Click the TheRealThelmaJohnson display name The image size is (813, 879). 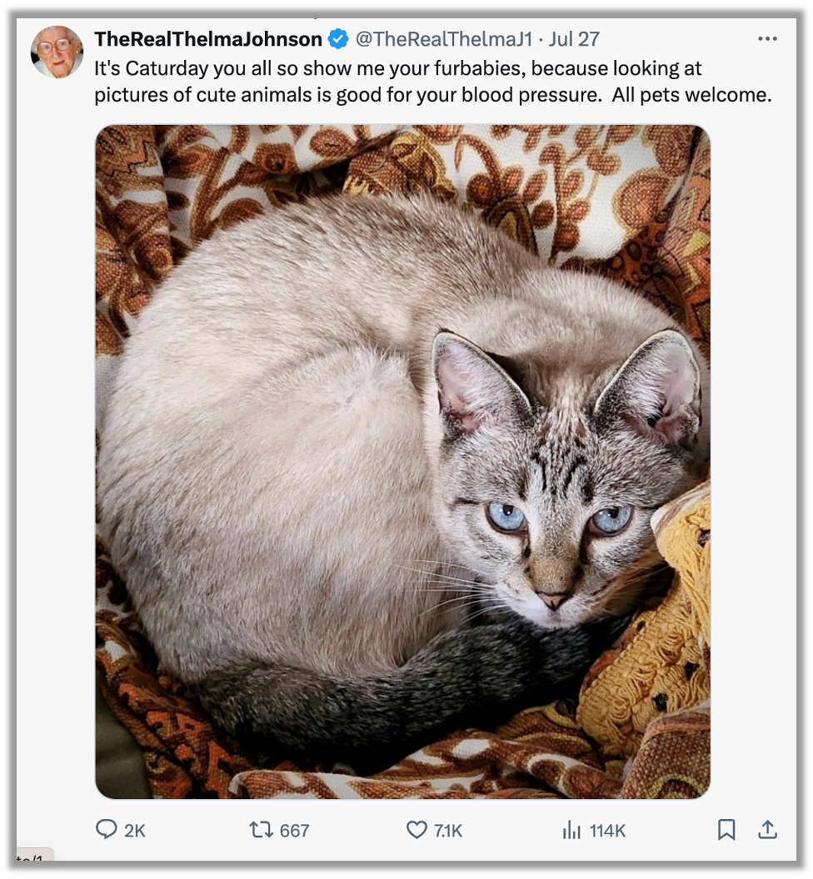tap(208, 39)
